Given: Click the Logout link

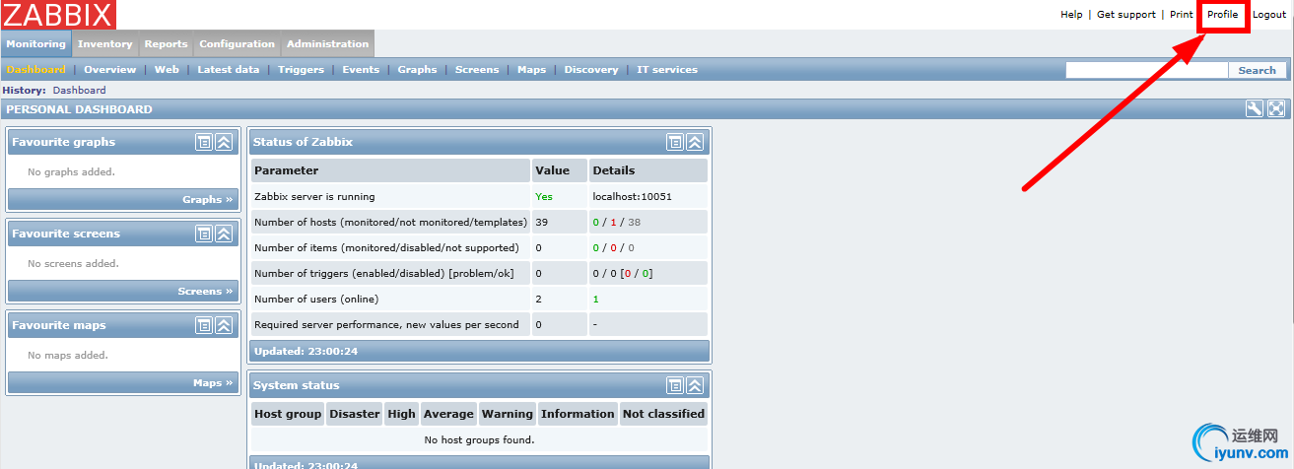Looking at the screenshot, I should click(1269, 15).
